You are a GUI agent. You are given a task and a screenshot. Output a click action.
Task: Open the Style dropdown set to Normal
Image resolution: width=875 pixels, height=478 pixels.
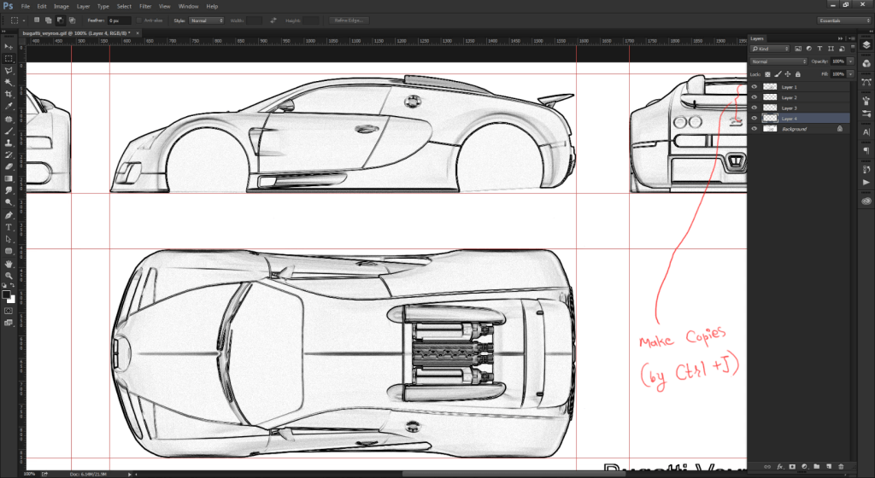[206, 20]
